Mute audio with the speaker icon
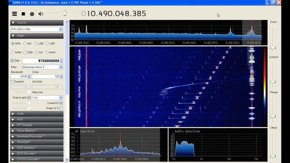 pyautogui.click(x=41, y=14)
